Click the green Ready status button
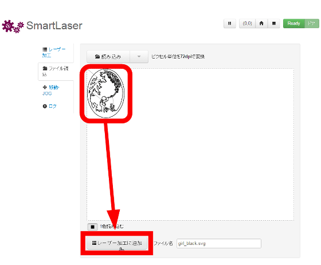This screenshot has width=321, height=265. [x=293, y=24]
